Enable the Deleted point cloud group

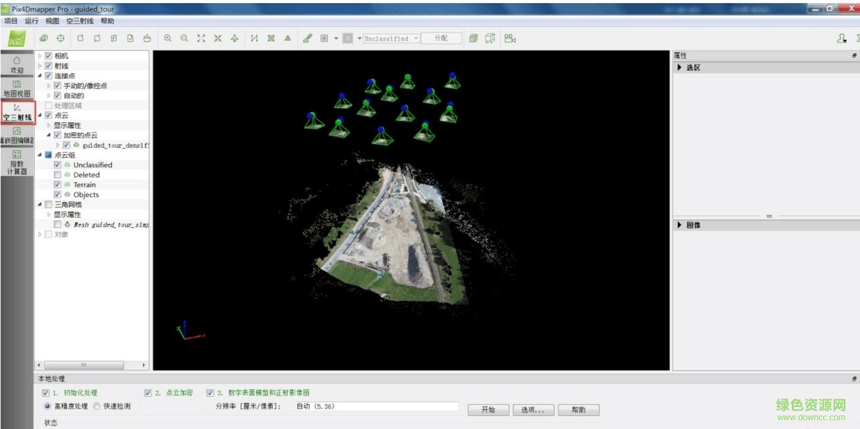click(x=57, y=175)
